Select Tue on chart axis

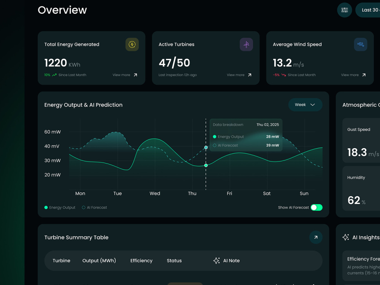point(117,193)
